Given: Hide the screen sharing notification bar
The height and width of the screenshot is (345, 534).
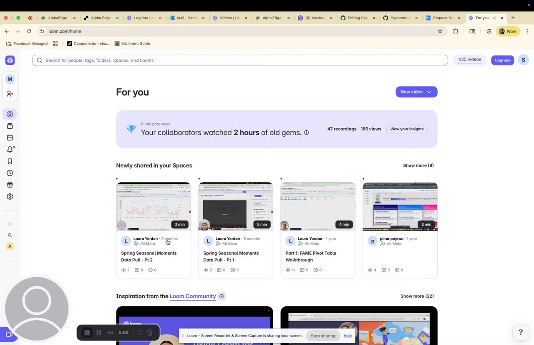Looking at the screenshot, I should (348, 336).
